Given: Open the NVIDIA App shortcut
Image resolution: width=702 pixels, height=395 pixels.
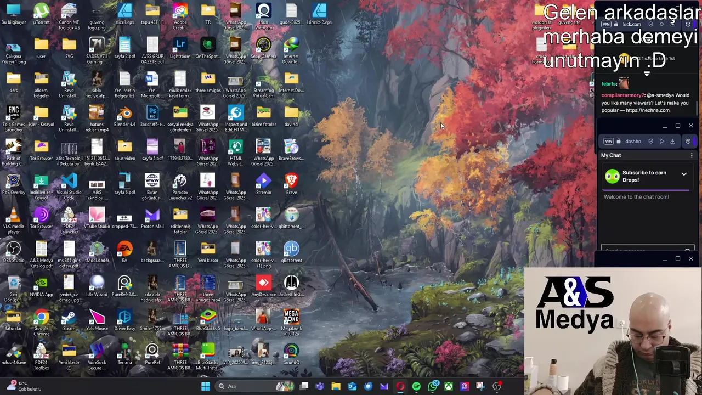Looking at the screenshot, I should 41,286.
